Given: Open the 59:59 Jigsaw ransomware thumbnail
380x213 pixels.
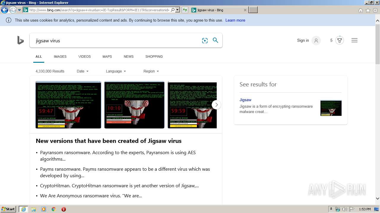Looking at the screenshot, I should pyautogui.click(x=192, y=105).
